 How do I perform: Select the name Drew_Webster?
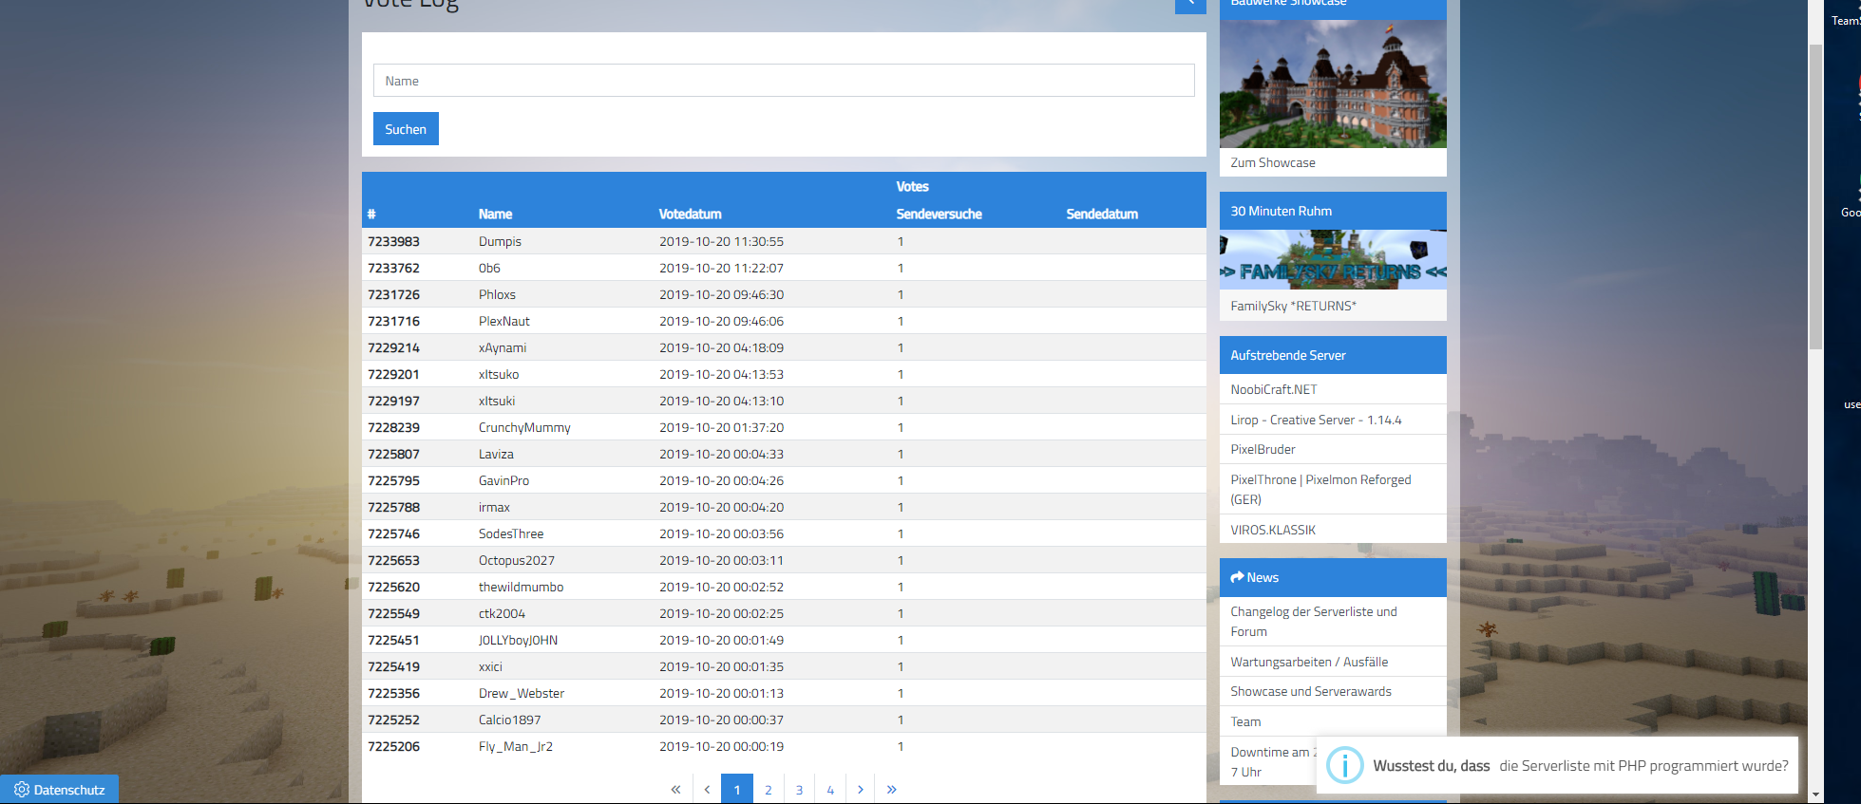coord(522,693)
